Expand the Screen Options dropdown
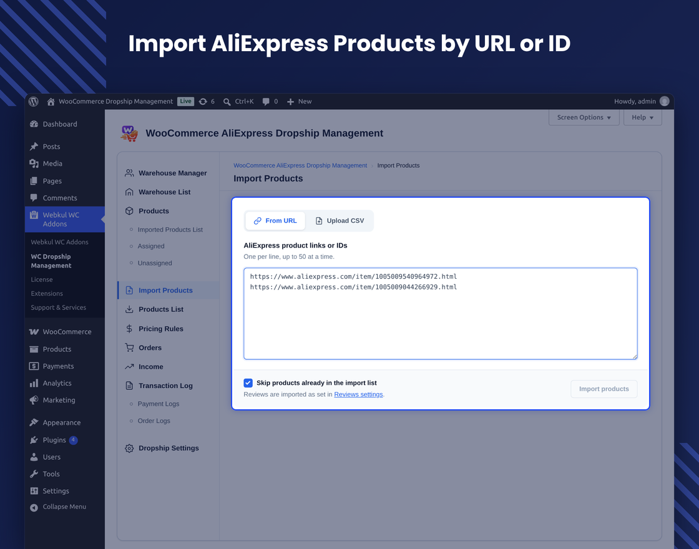 pos(584,117)
